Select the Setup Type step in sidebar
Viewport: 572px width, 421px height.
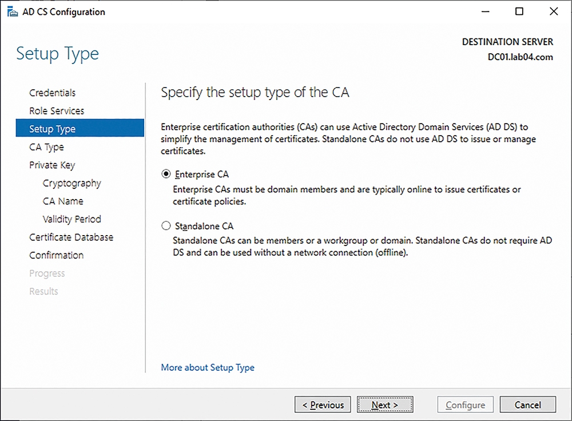(80, 128)
